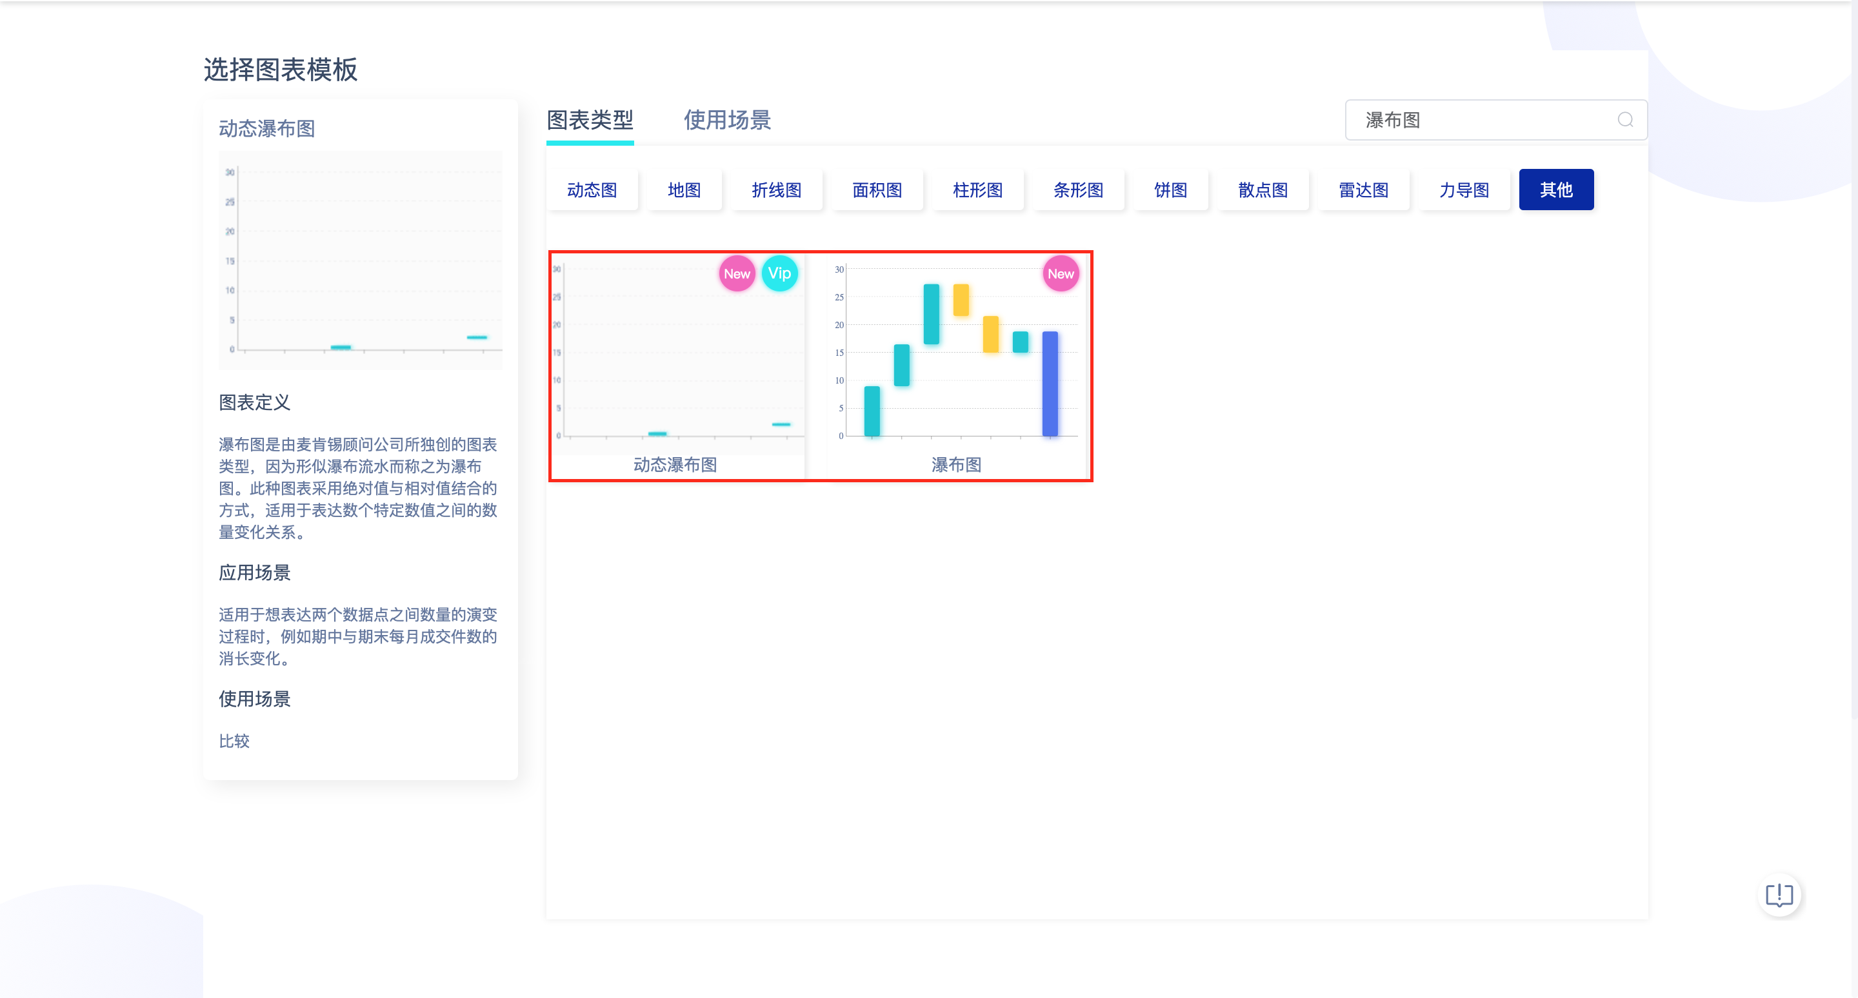Viewport: 1858px width, 998px height.
Task: Select the 柱形图 category
Action: pyautogui.click(x=978, y=190)
